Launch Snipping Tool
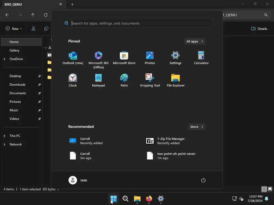This screenshot has width=274, height=205. pos(150,81)
